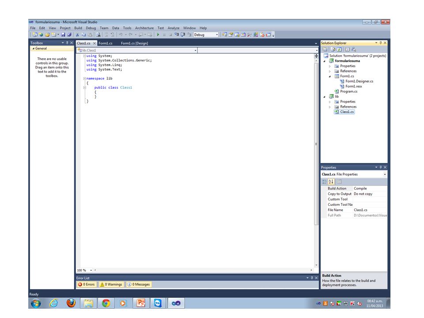Toggle auto-hide pin on Error List

pos(312,278)
